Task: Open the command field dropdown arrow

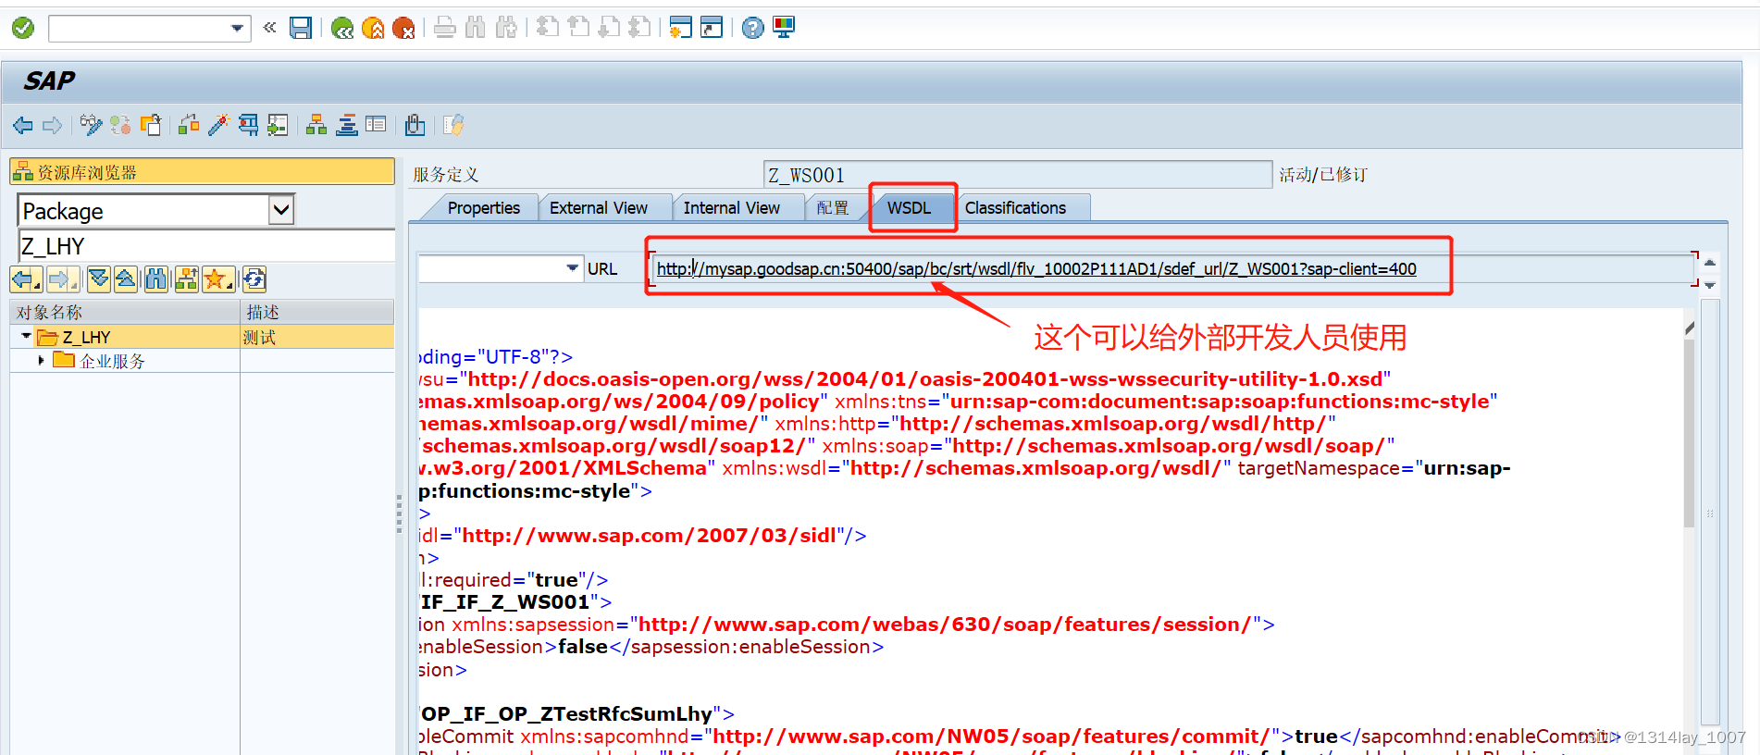Action: pos(238,29)
